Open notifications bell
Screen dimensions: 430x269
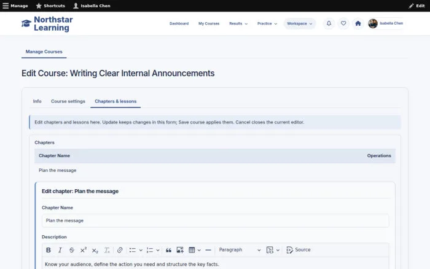click(x=329, y=23)
